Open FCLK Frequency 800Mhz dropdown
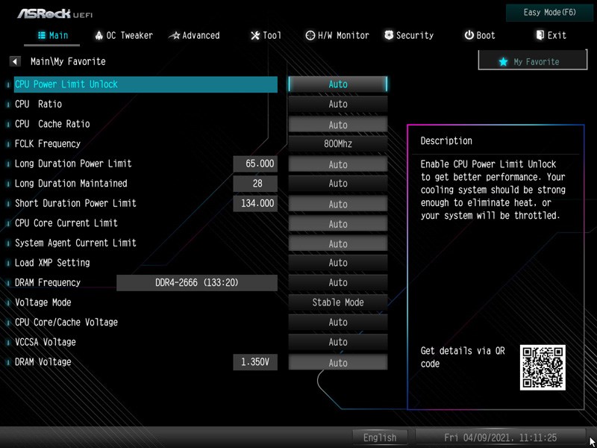The image size is (597, 448). click(x=338, y=143)
